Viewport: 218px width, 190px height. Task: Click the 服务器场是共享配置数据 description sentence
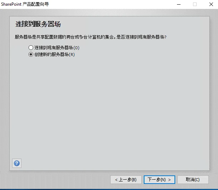tap(91, 37)
